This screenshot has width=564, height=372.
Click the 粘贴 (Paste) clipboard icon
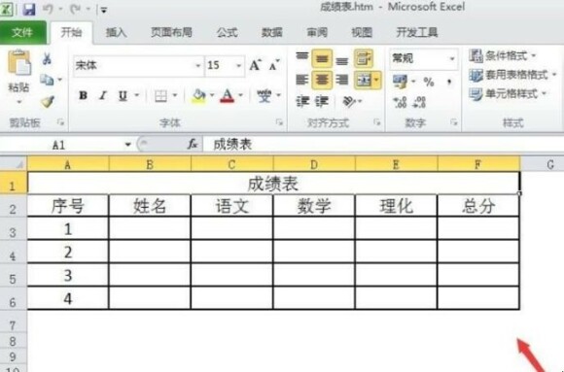pyautogui.click(x=19, y=63)
